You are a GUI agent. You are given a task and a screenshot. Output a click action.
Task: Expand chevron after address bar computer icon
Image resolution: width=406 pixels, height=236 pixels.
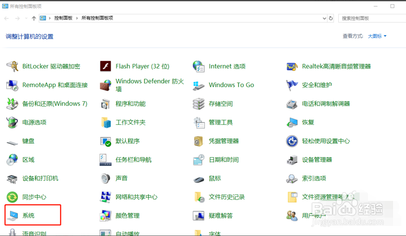[50, 18]
